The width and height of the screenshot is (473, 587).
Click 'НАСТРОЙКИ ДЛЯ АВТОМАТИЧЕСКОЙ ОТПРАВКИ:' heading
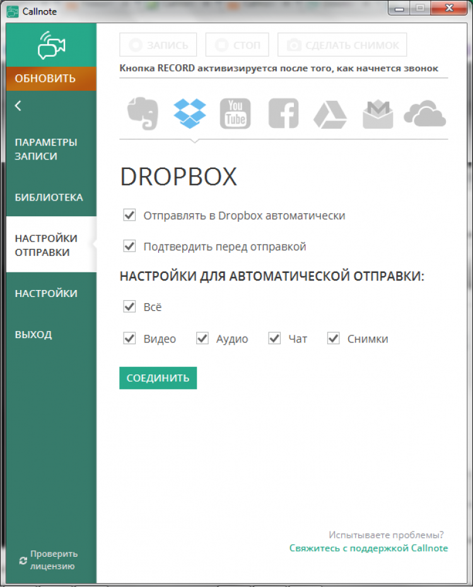pyautogui.click(x=272, y=276)
